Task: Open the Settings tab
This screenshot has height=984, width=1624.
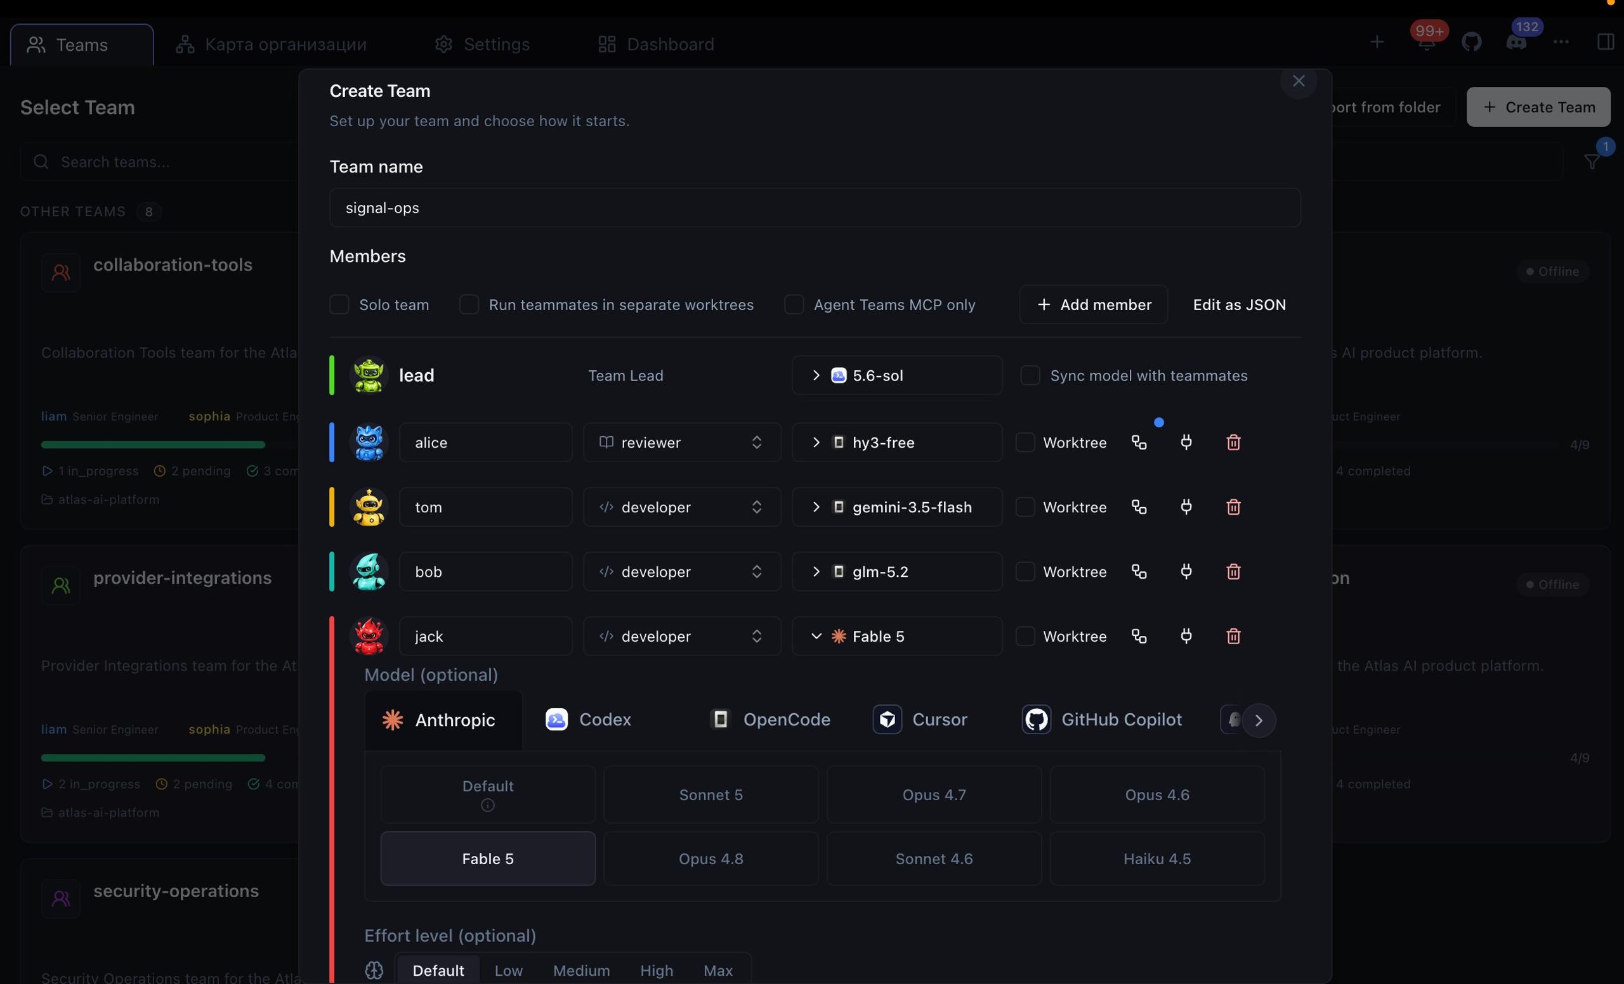Action: (x=483, y=44)
